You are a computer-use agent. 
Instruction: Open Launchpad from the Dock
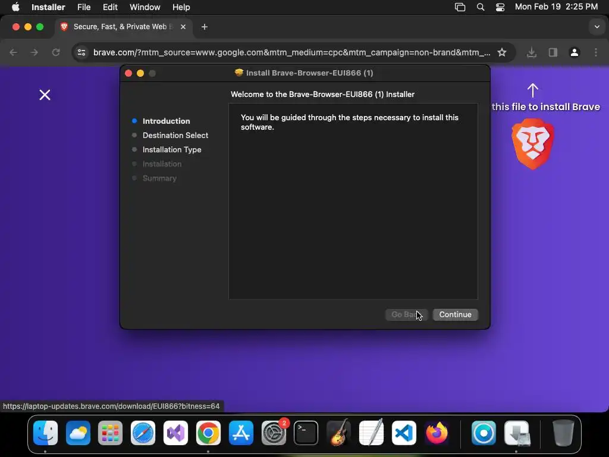110,433
